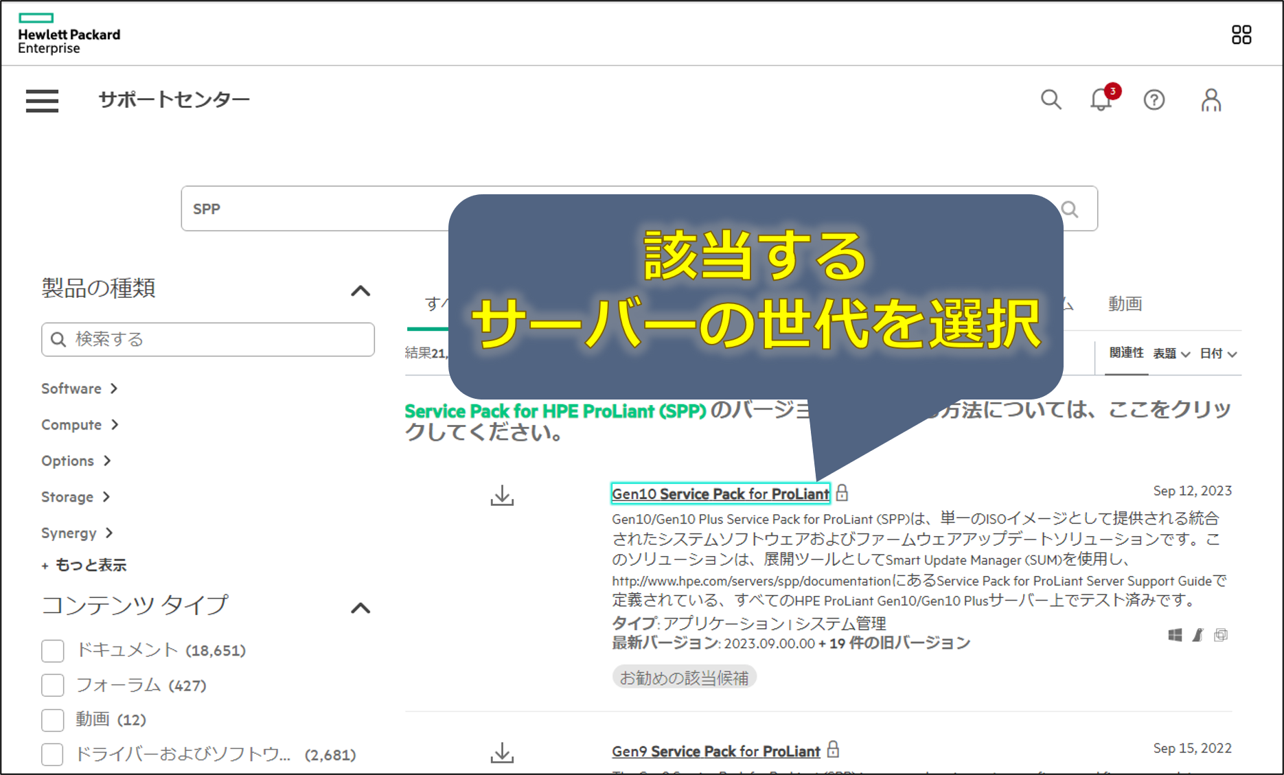Open the header search magnifier icon
1284x775 pixels.
click(x=1051, y=100)
